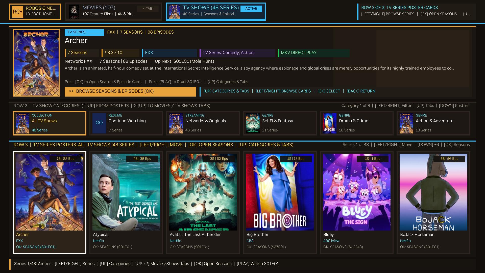
Task: Click the 7 Seasons info chip
Action: [x=82, y=53]
